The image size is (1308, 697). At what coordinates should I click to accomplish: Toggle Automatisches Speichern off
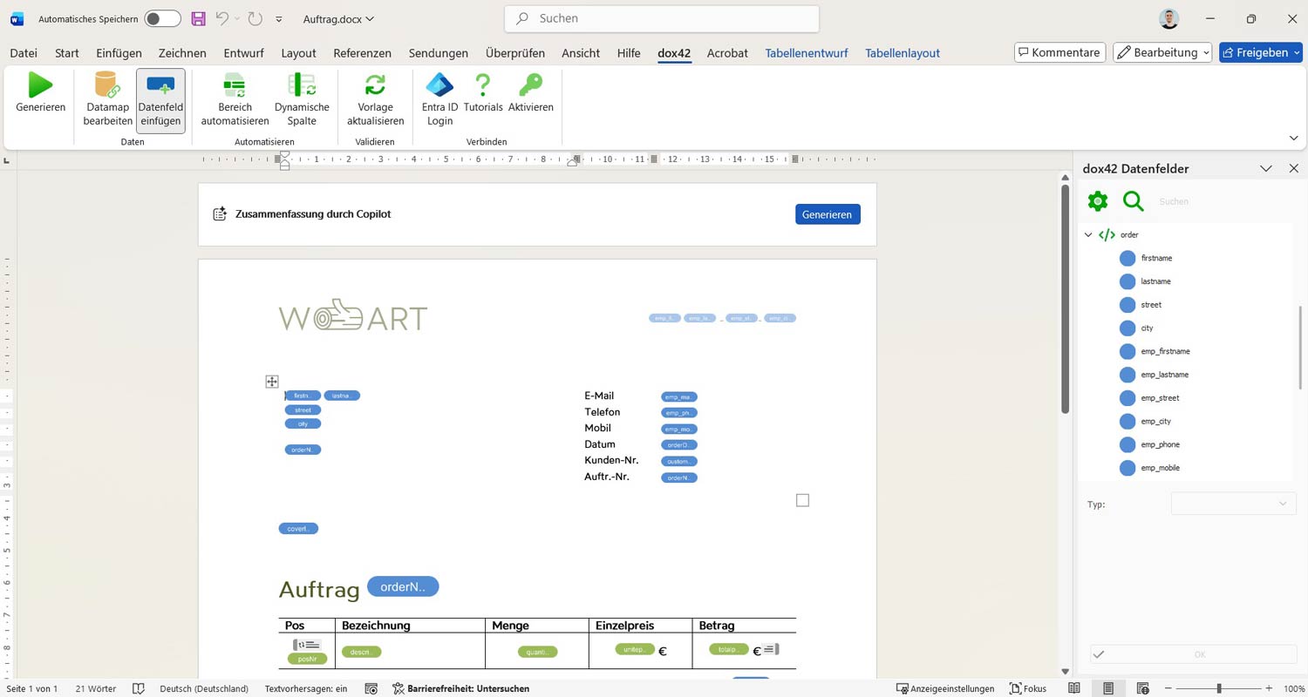pos(161,18)
